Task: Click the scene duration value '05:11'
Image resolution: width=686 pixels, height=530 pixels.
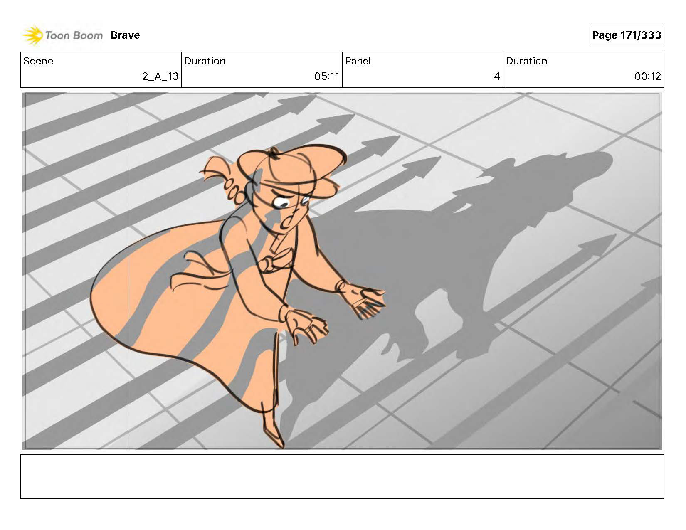Action: coord(327,76)
